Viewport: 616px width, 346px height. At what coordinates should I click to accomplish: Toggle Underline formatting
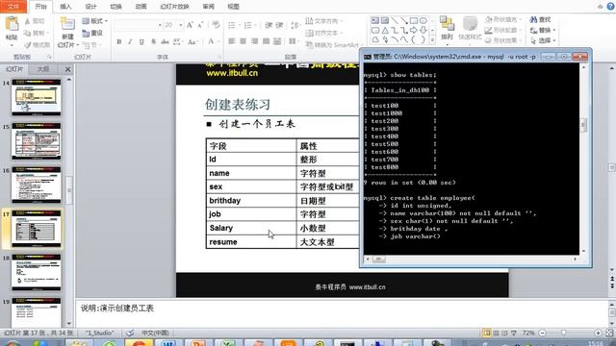click(141, 41)
